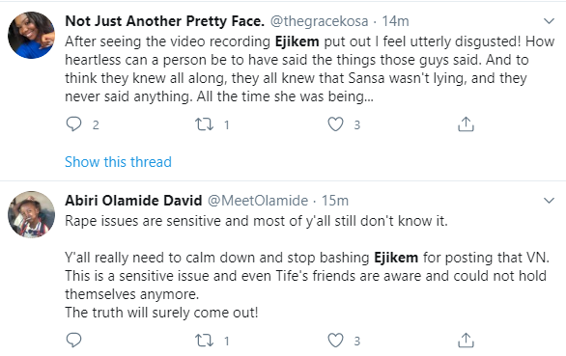Click the Show this thread link
The height and width of the screenshot is (356, 566).
pyautogui.click(x=118, y=162)
